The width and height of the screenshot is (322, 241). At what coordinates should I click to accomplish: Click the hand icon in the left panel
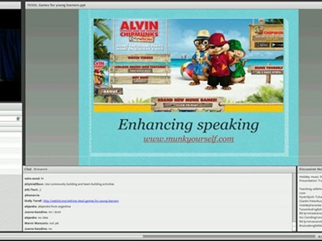tap(18, 118)
